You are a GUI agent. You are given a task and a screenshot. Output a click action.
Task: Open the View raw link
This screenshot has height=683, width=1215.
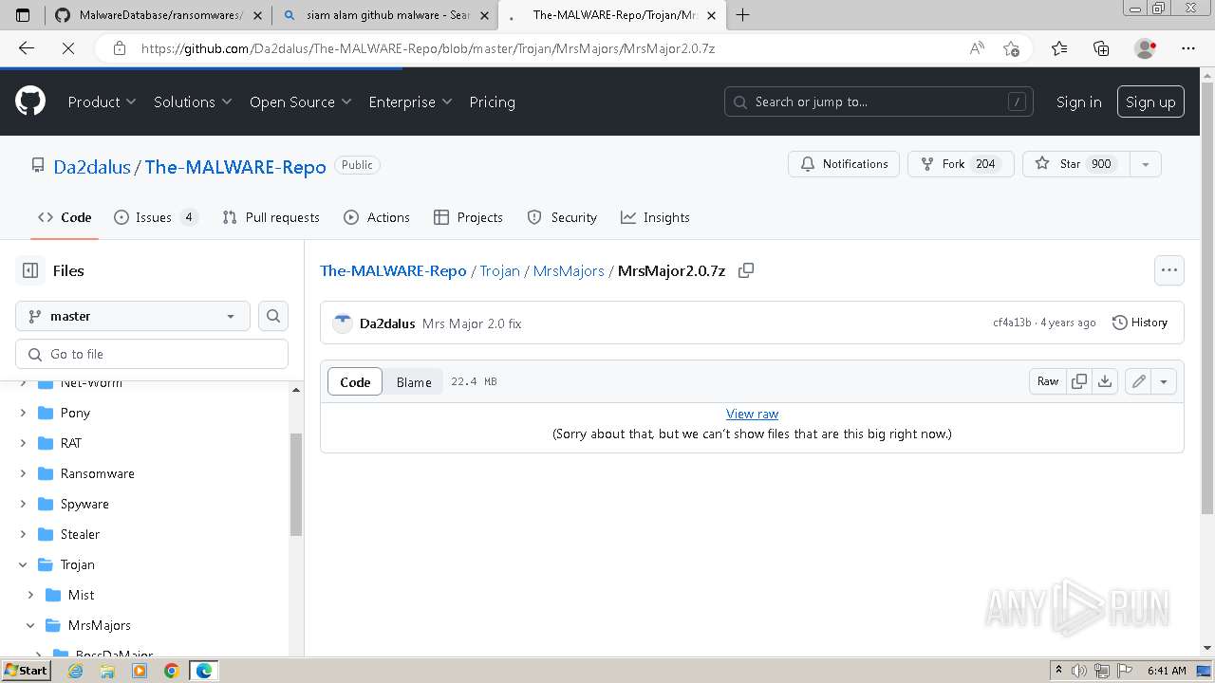(752, 414)
